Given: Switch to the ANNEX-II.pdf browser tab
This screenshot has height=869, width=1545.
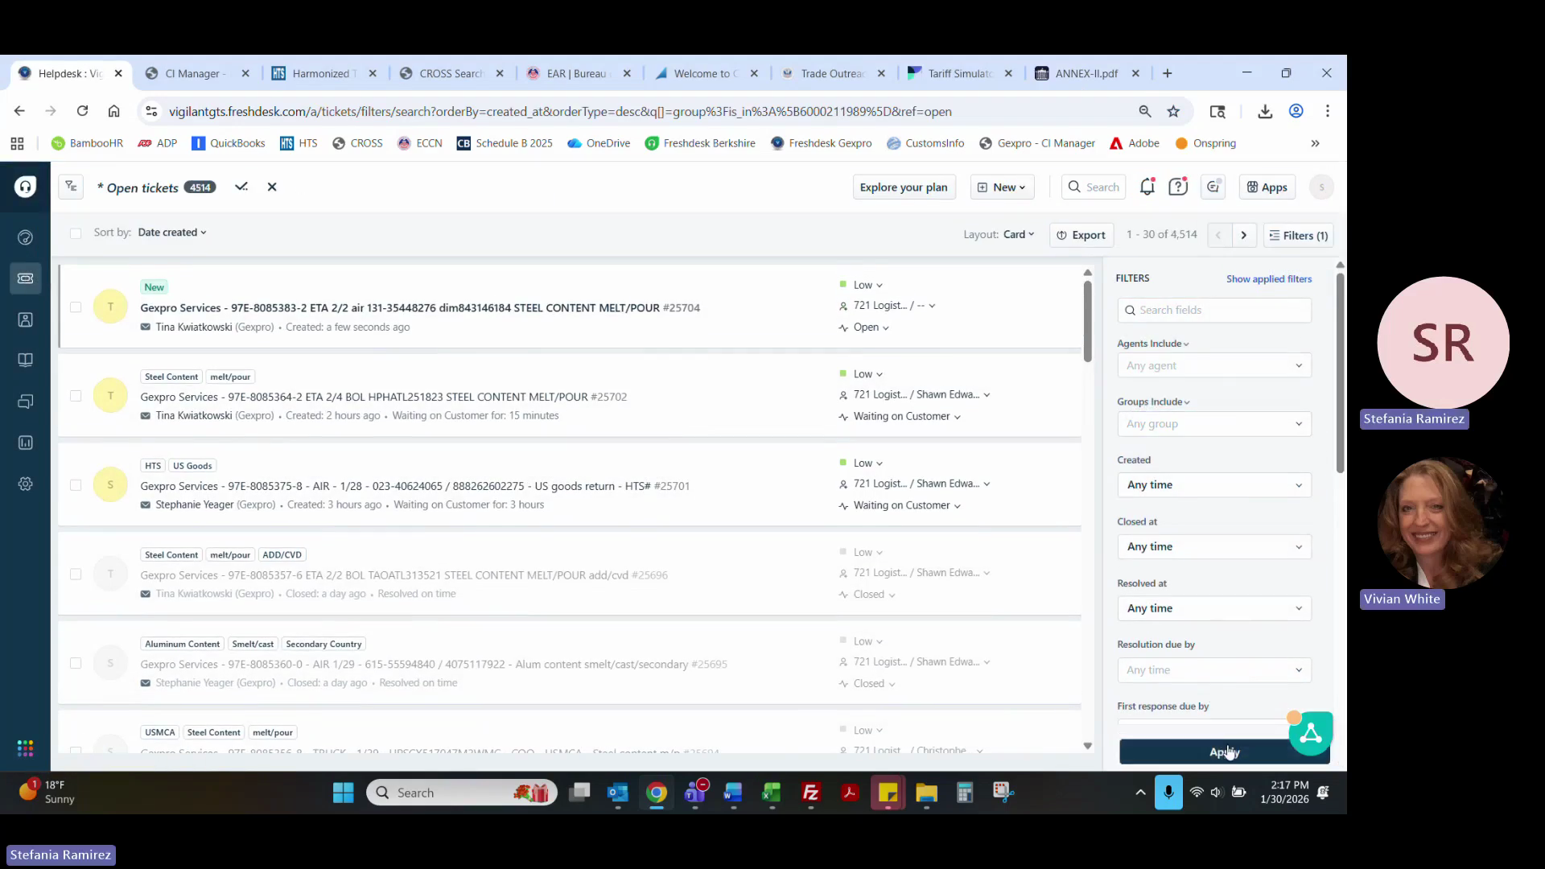Looking at the screenshot, I should (1086, 73).
